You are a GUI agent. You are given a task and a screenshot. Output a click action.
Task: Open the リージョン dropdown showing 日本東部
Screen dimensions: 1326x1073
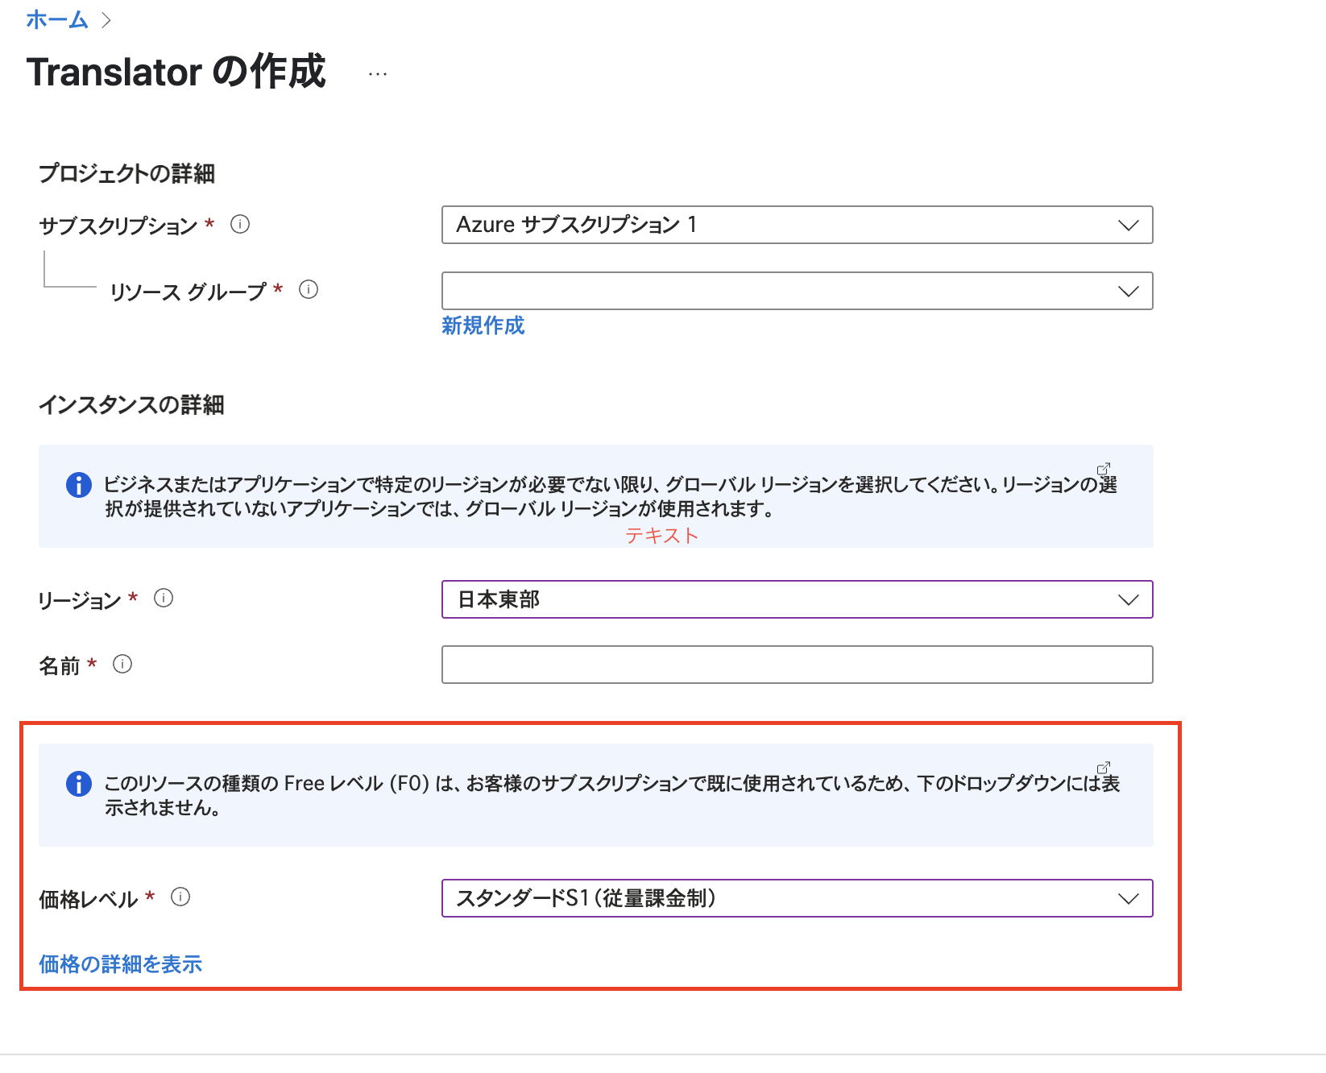pos(1129,599)
